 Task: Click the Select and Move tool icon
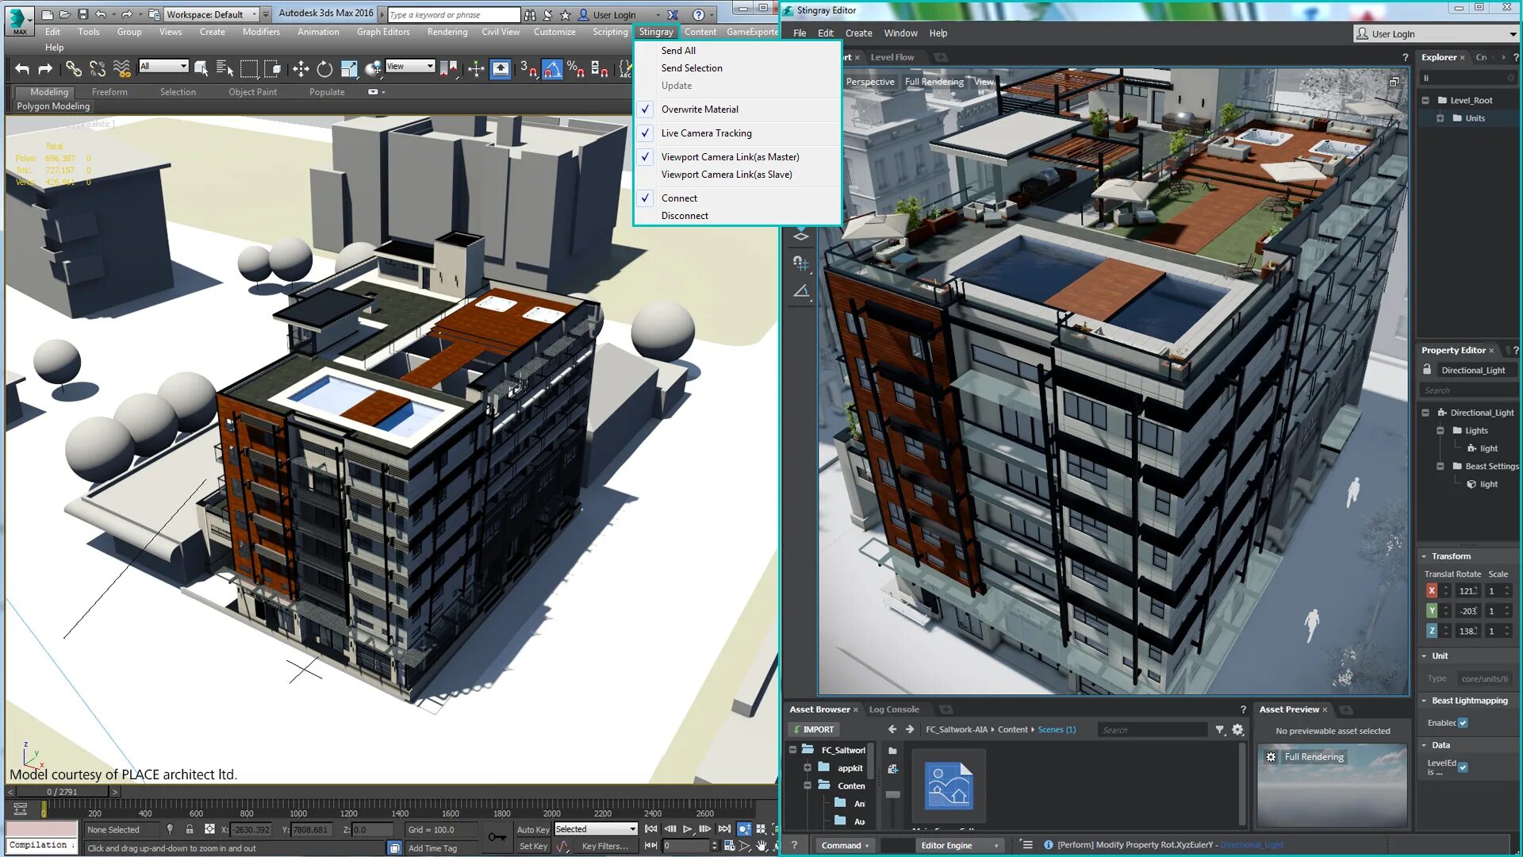pos(301,68)
